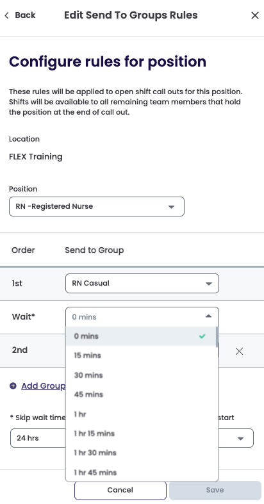Open the RN -Registered Nurse position dropdown
This screenshot has width=264, height=504.
pos(97,206)
